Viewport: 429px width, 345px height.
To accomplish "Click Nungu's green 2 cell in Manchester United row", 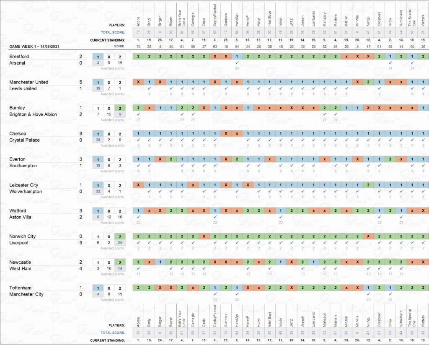I will pos(368,82).
